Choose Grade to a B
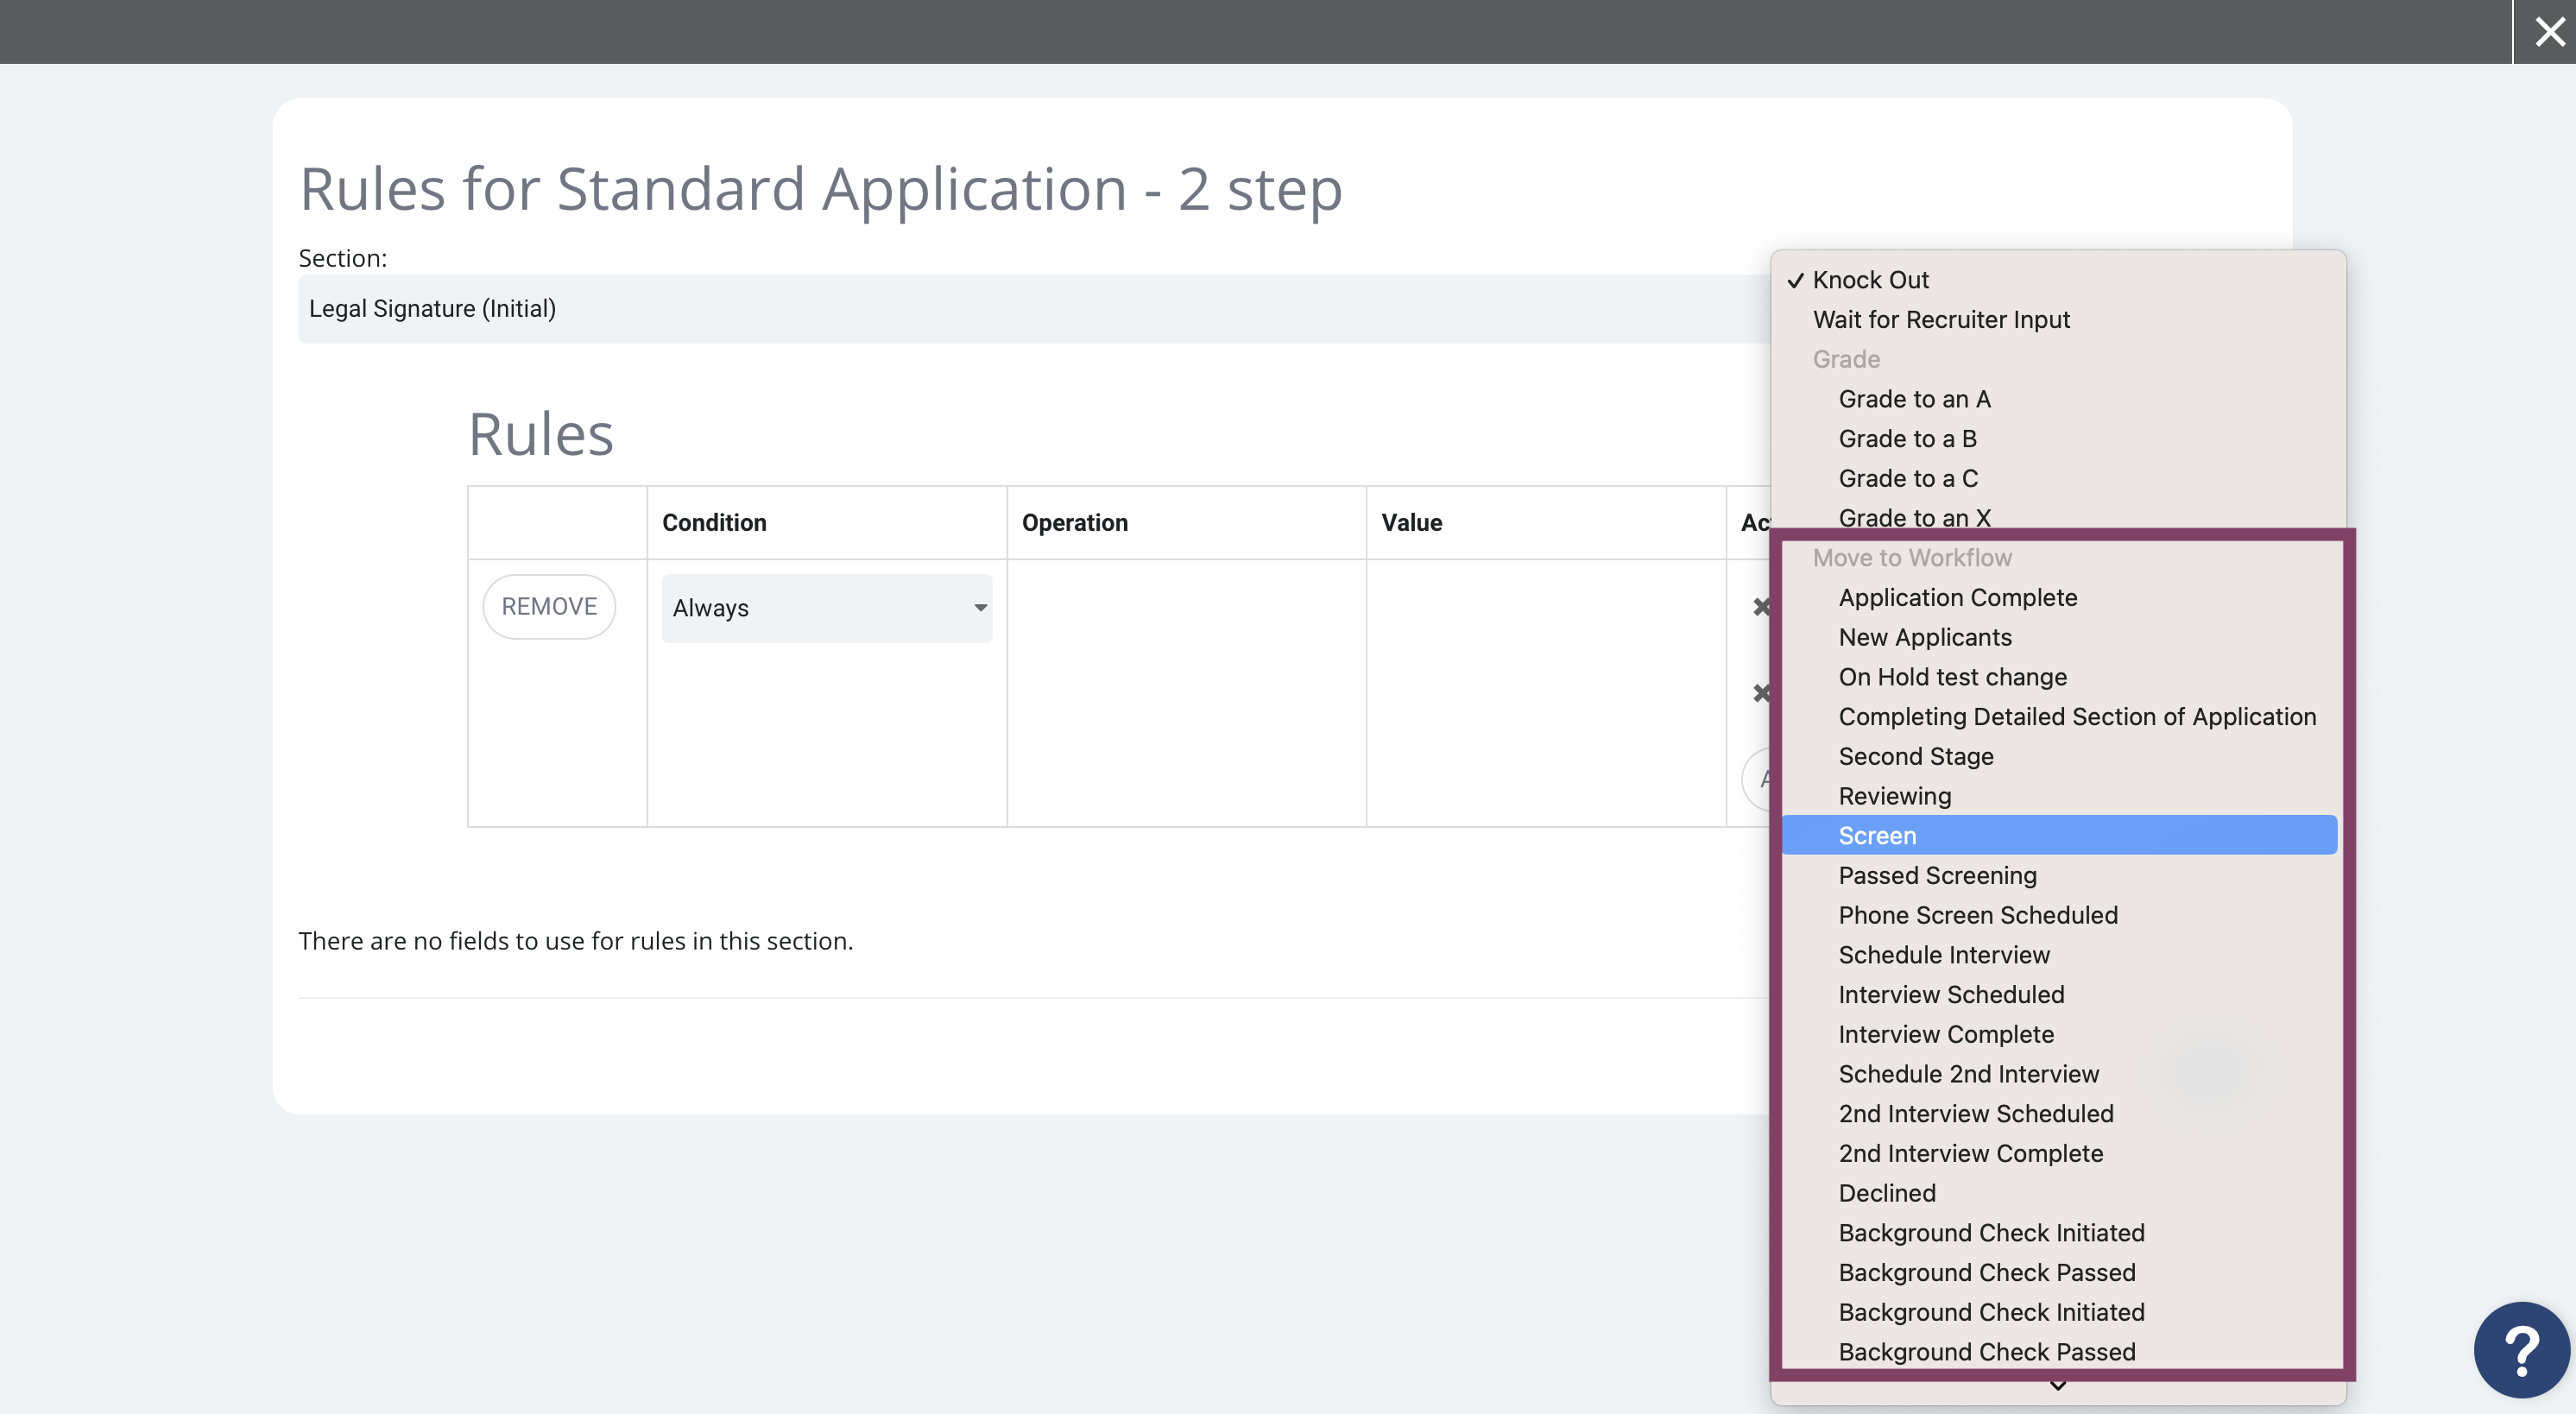 2059,439
